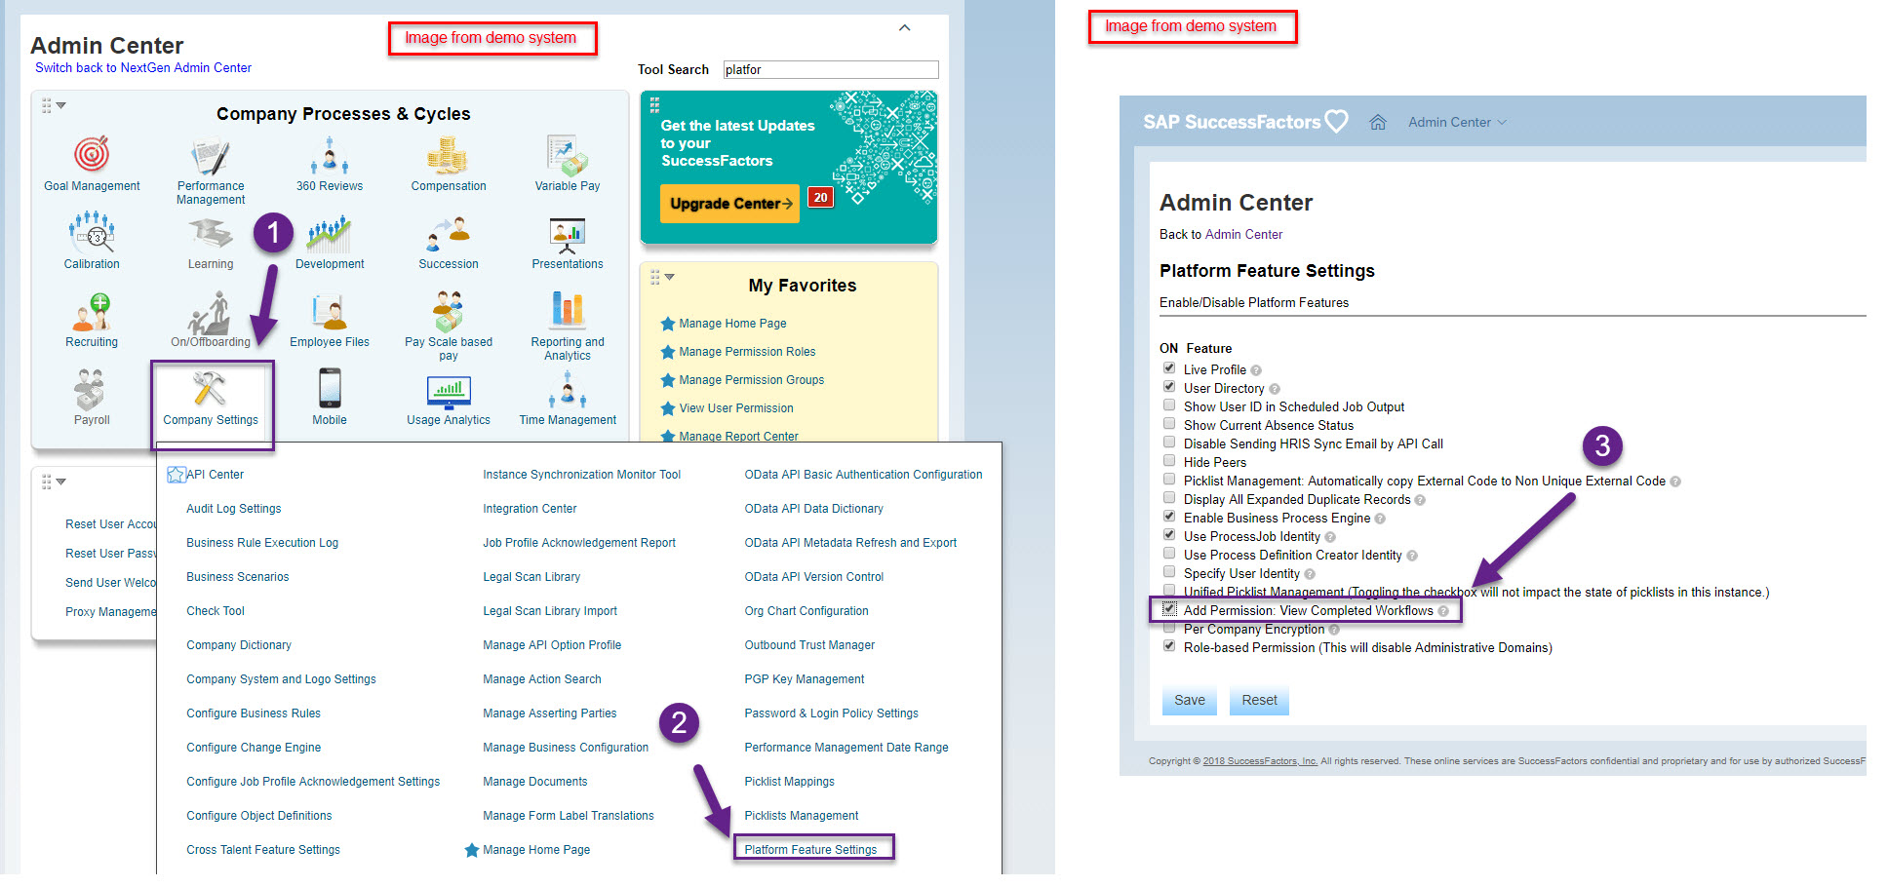
Task: Click the Tool Search input field
Action: coord(831,69)
